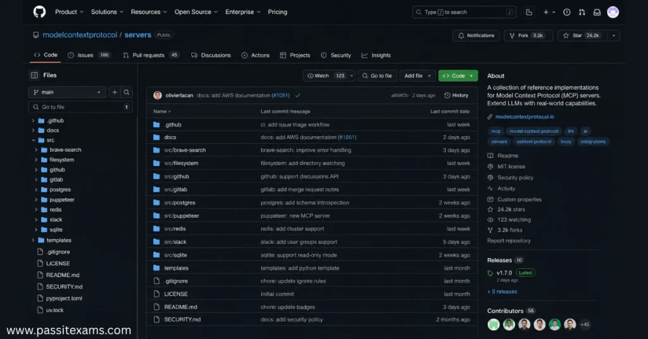Open the pull requests icon in top header
This screenshot has width=648, height=339.
582,13
